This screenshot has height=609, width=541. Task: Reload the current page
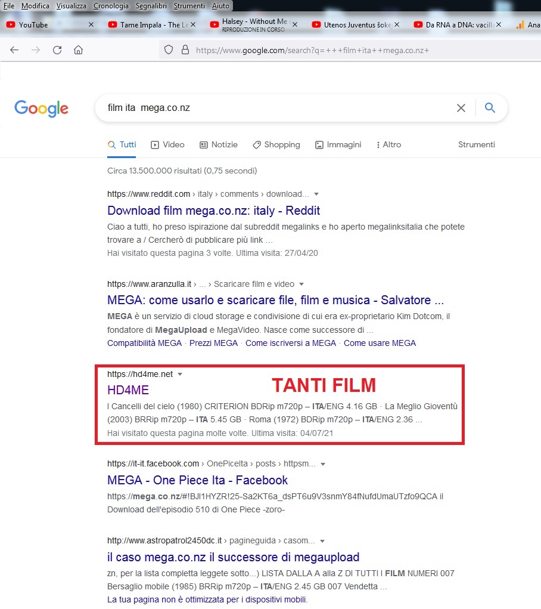pos(57,50)
